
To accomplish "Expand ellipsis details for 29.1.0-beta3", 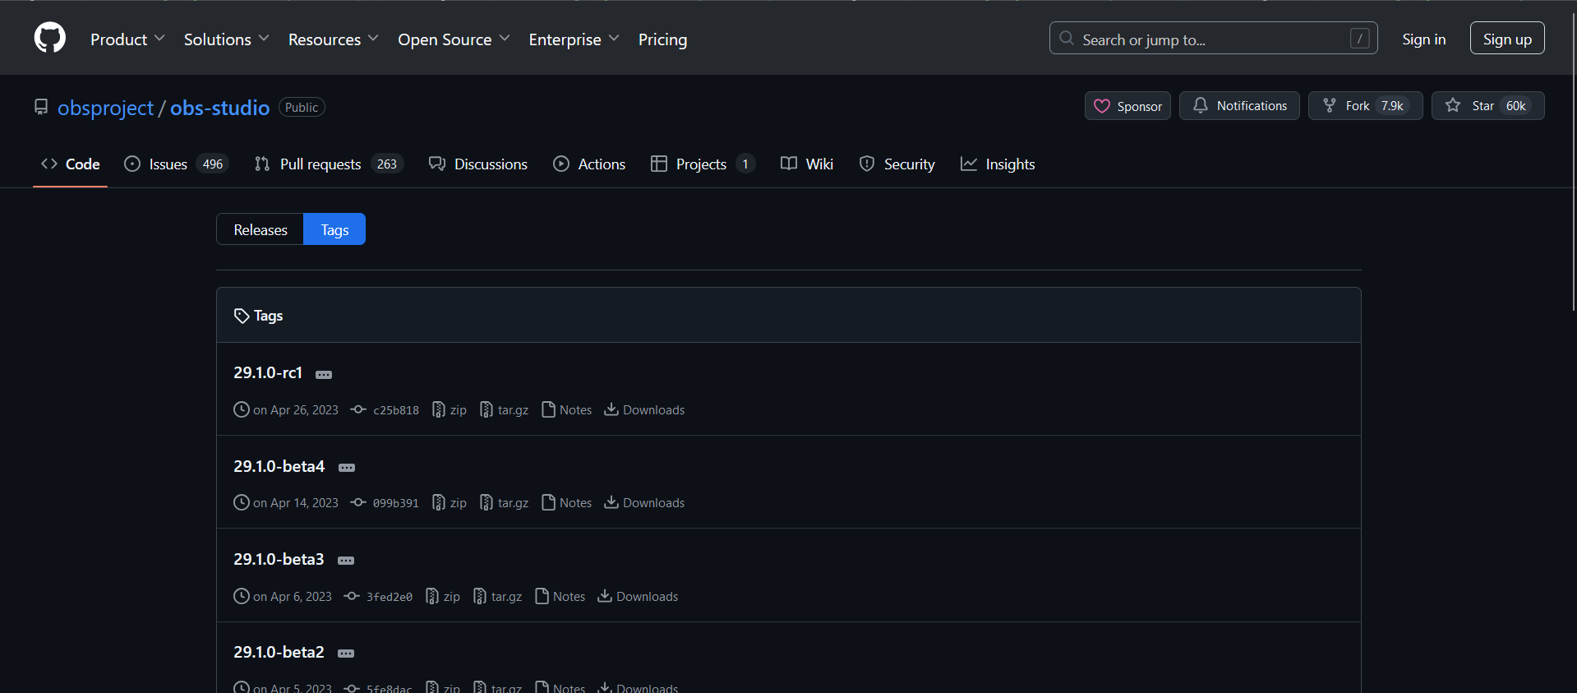I will point(346,561).
